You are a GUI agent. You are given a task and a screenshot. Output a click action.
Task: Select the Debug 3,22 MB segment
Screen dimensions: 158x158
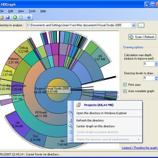[23, 49]
